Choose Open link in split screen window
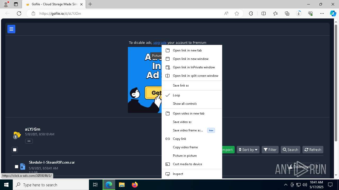Image resolution: width=339 pixels, height=190 pixels. [x=192, y=76]
